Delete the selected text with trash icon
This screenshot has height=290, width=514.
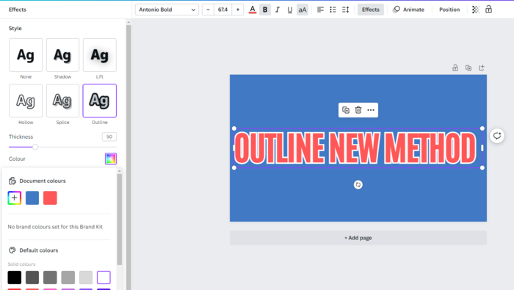pyautogui.click(x=358, y=110)
